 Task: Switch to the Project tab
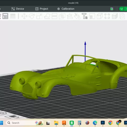(x=42, y=9)
